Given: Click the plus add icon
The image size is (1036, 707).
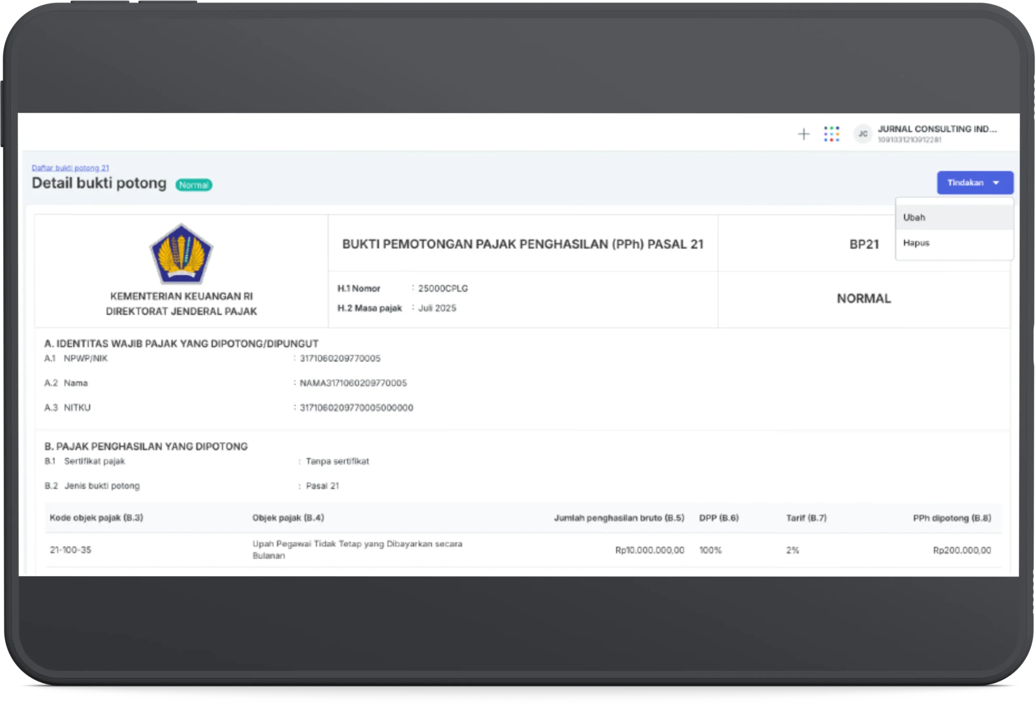Looking at the screenshot, I should pyautogui.click(x=803, y=134).
